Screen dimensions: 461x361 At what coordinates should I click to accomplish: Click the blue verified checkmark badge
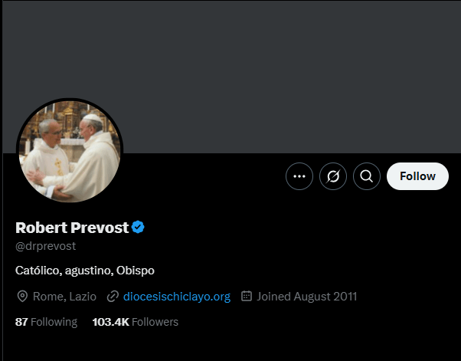[139, 227]
